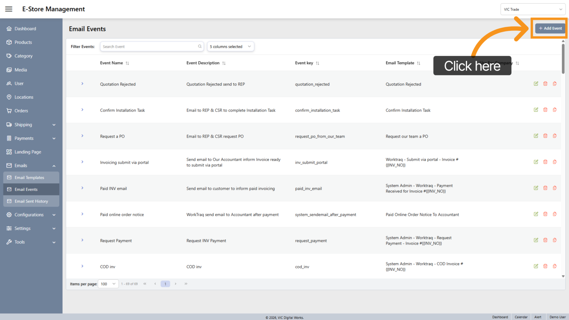Toggle sorting on the Event key column

point(317,63)
